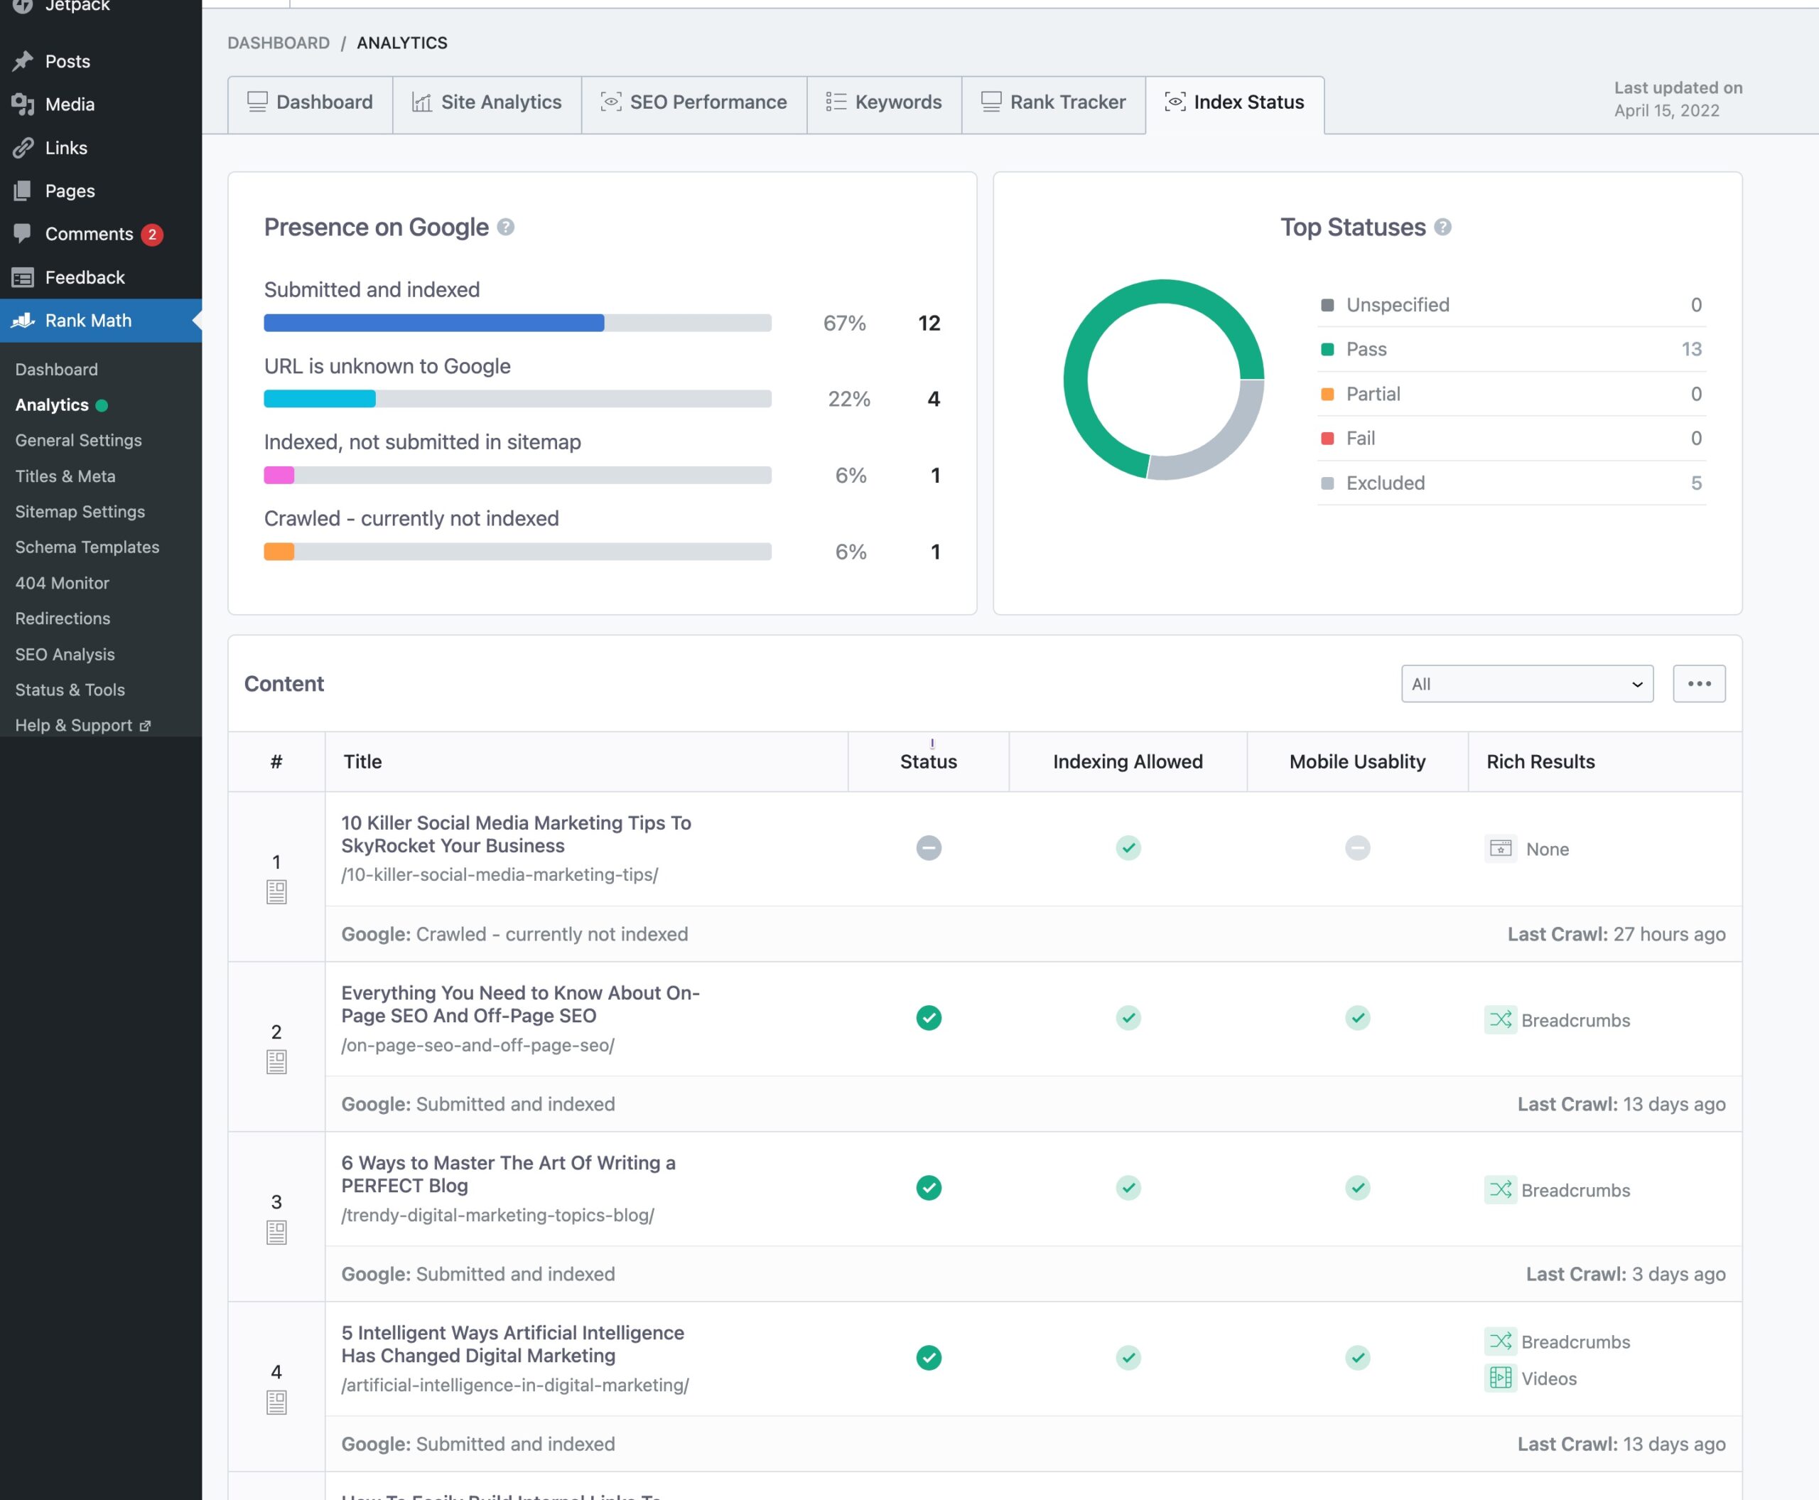Click the Breadcrumbs rich result icon in row 2
Viewport: 1819px width, 1500px height.
click(1500, 1019)
